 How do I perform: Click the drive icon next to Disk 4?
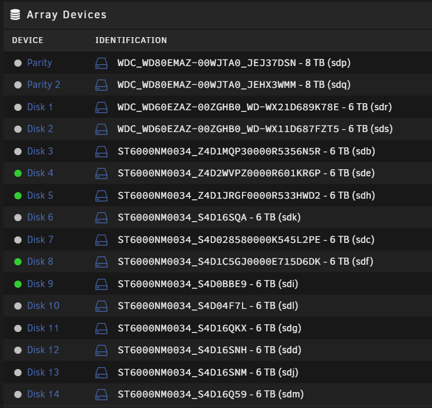point(102,173)
